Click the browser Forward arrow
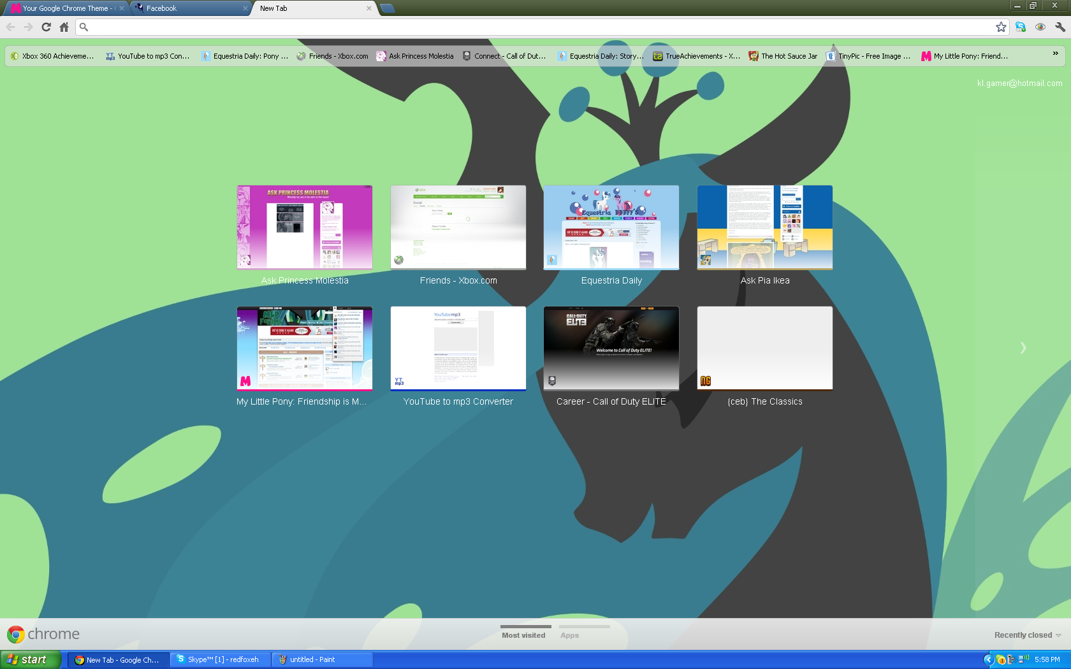The width and height of the screenshot is (1071, 669). (28, 27)
